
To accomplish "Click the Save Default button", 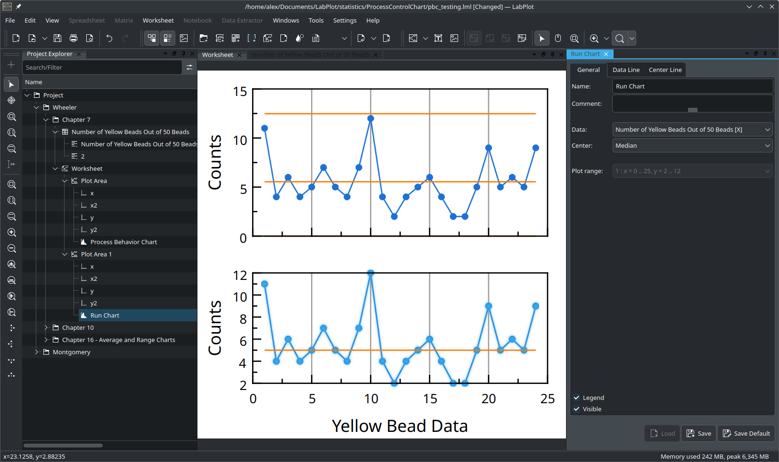I will pos(746,433).
